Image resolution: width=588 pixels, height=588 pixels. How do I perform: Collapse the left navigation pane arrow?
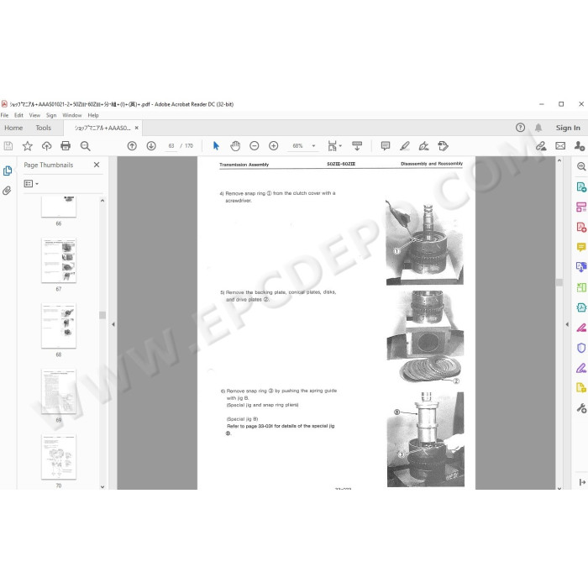[113, 324]
